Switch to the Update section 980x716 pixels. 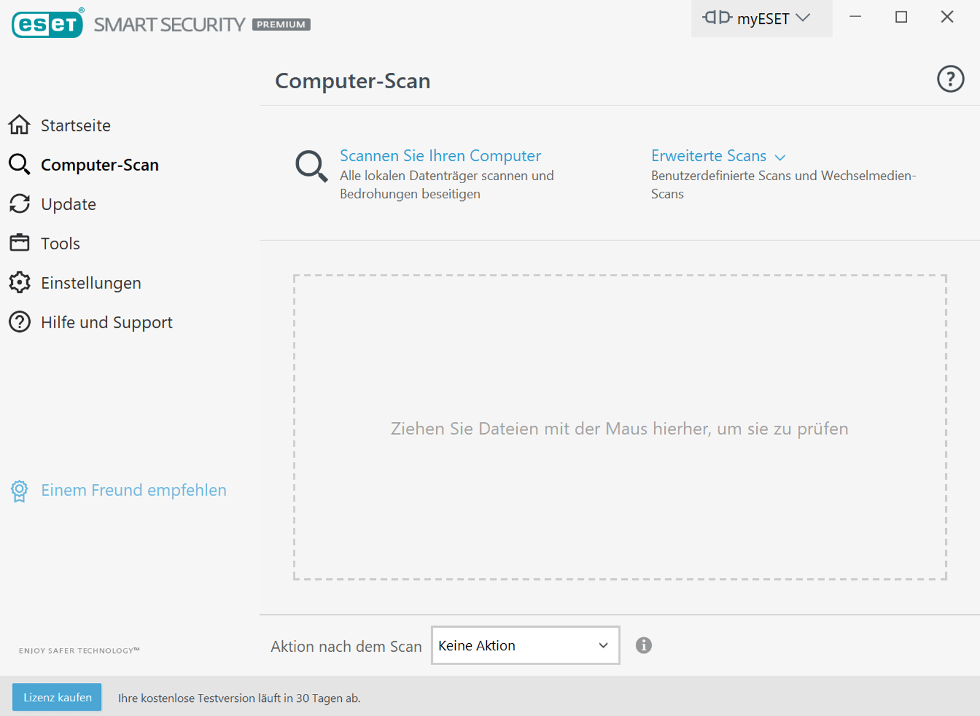68,204
